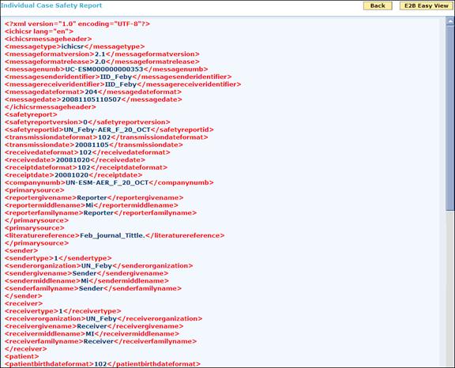Click the Back button
Image resolution: width=455 pixels, height=368 pixels.
378,6
